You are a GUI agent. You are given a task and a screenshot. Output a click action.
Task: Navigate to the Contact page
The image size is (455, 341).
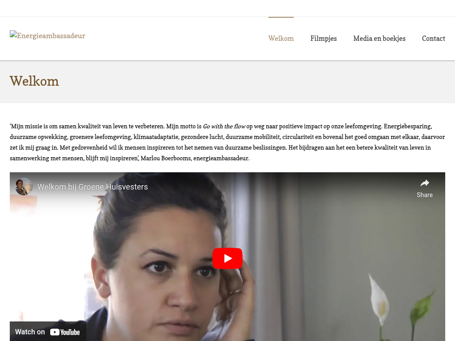(433, 38)
